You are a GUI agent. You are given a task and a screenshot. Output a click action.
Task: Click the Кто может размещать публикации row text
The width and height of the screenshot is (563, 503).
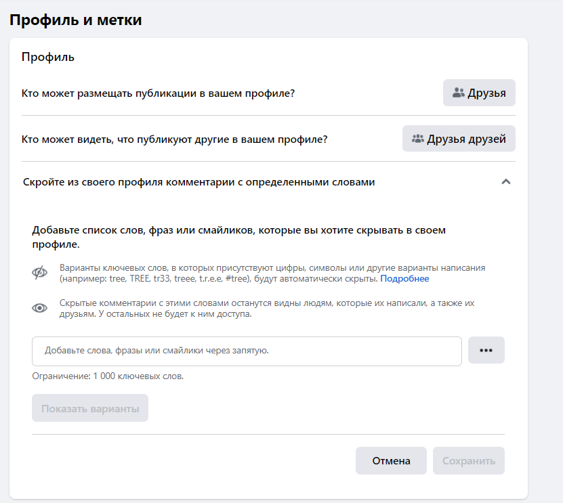click(x=158, y=93)
